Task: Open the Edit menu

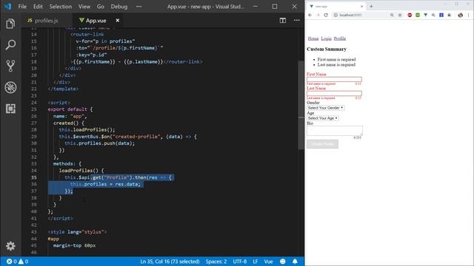Action: click(38, 7)
